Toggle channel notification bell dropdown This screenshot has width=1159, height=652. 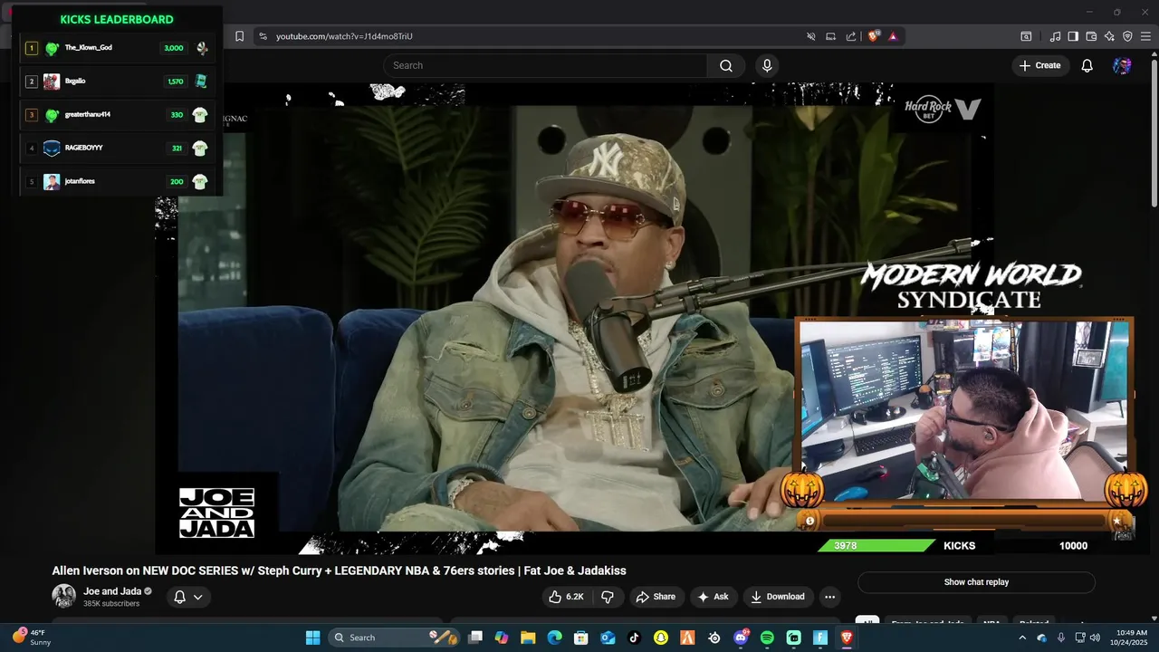(x=188, y=597)
